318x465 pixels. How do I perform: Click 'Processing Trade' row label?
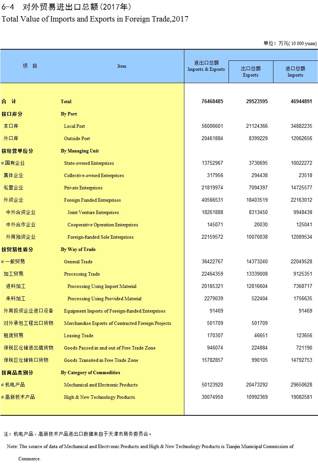click(x=82, y=274)
